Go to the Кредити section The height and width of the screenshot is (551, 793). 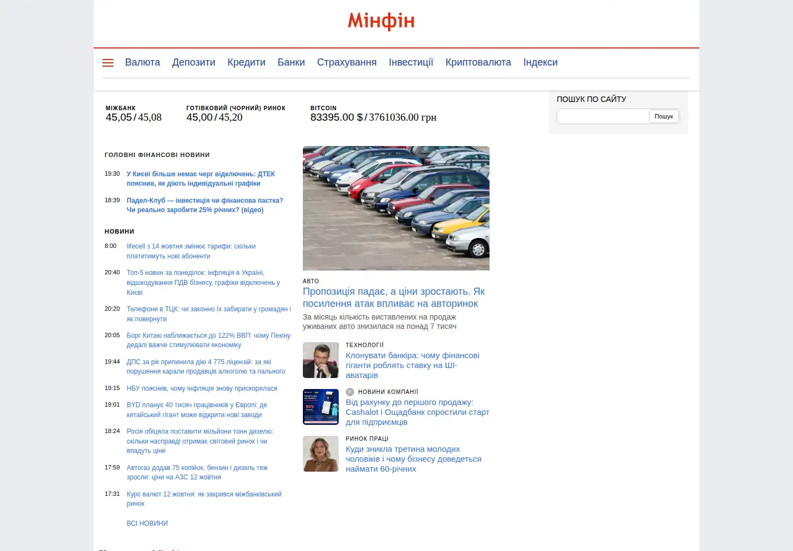pyautogui.click(x=246, y=62)
